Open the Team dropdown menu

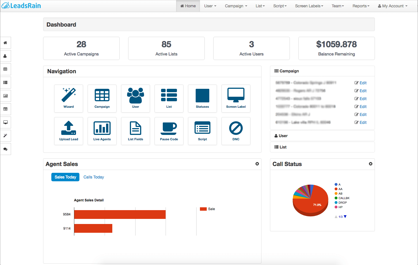(x=338, y=6)
